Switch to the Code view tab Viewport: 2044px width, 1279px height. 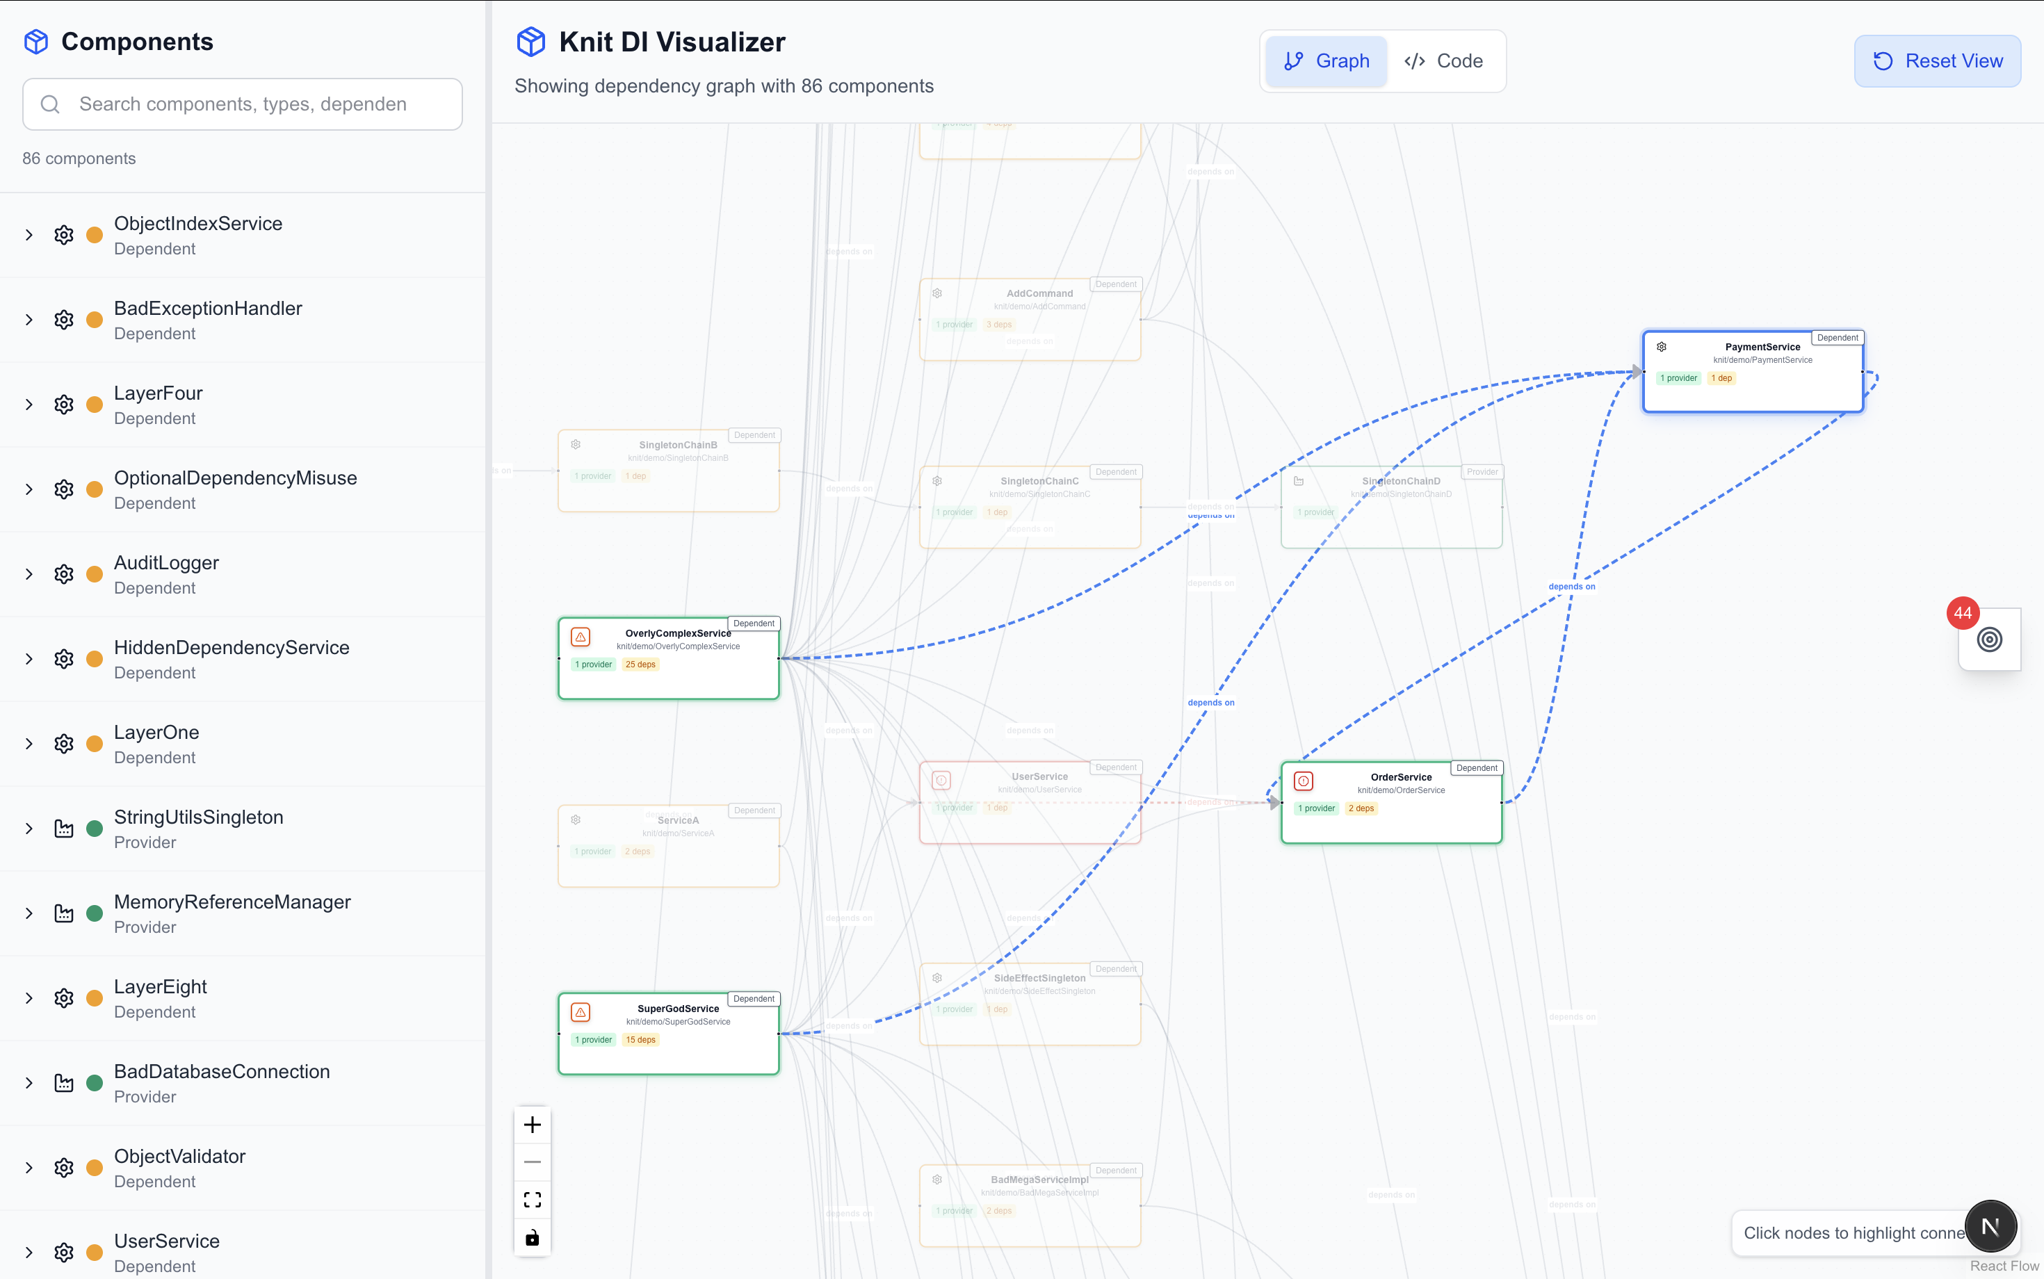click(x=1443, y=61)
